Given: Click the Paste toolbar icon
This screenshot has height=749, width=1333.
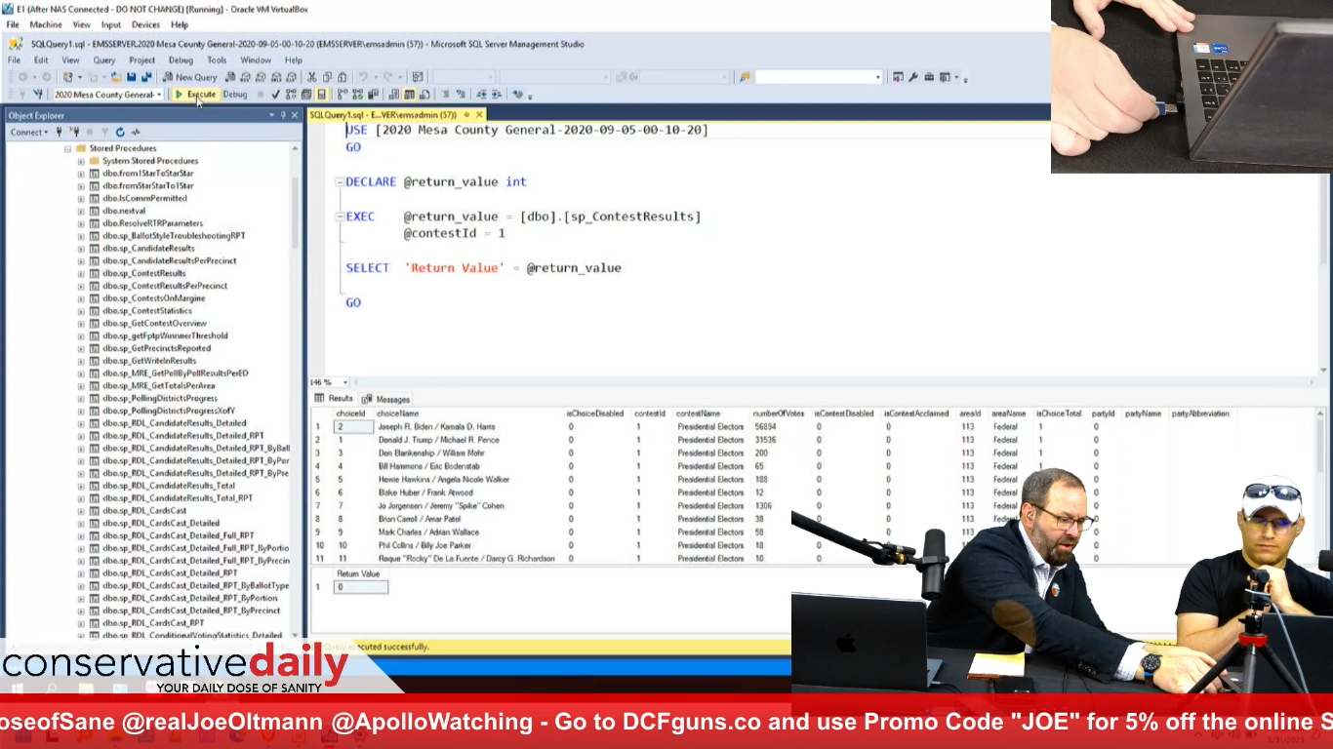Looking at the screenshot, I should click(342, 77).
